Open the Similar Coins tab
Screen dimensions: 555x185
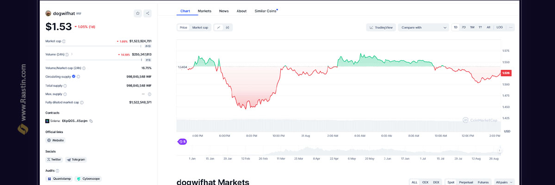click(266, 11)
